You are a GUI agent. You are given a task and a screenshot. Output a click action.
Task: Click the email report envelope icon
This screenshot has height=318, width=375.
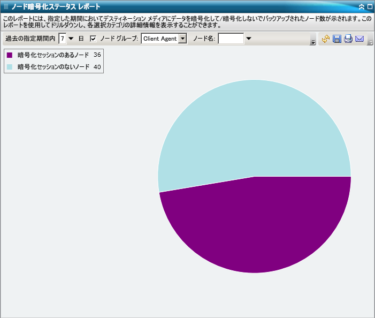(x=359, y=39)
